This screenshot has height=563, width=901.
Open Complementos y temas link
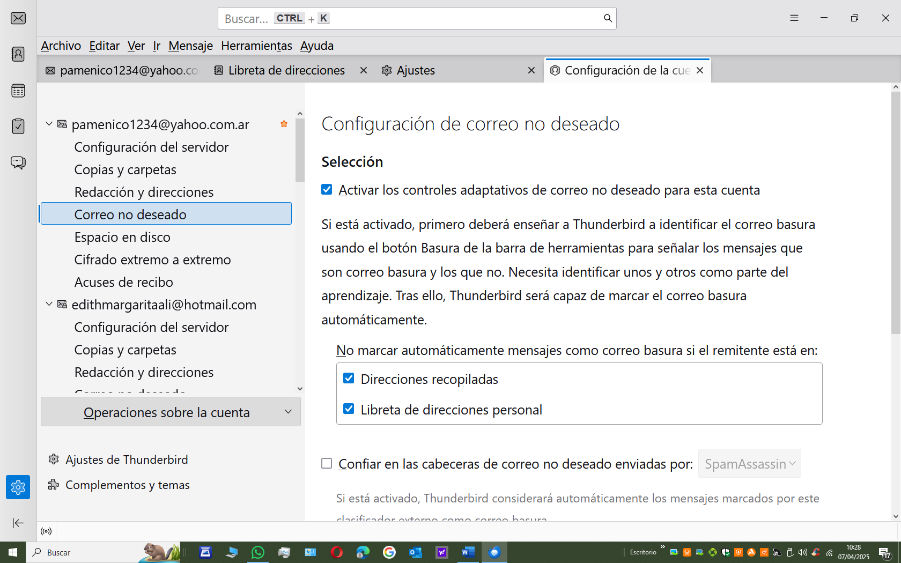point(119,485)
